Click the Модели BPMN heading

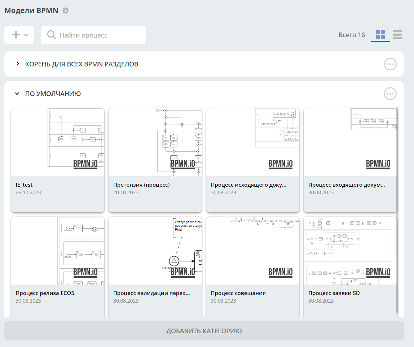(x=31, y=10)
